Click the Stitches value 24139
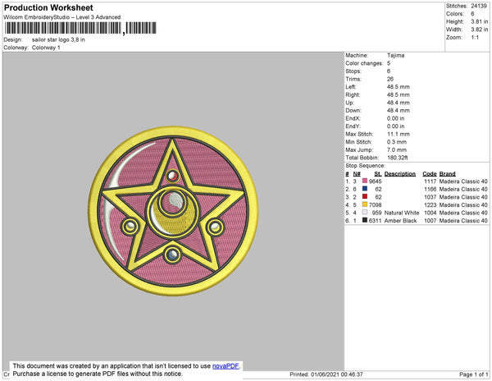 point(479,6)
